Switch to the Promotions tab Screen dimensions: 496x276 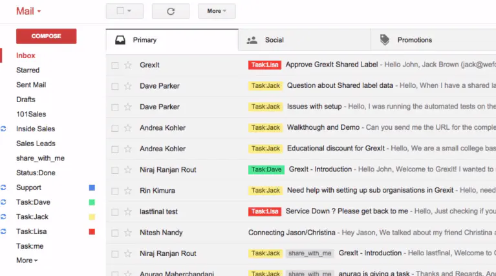point(433,40)
